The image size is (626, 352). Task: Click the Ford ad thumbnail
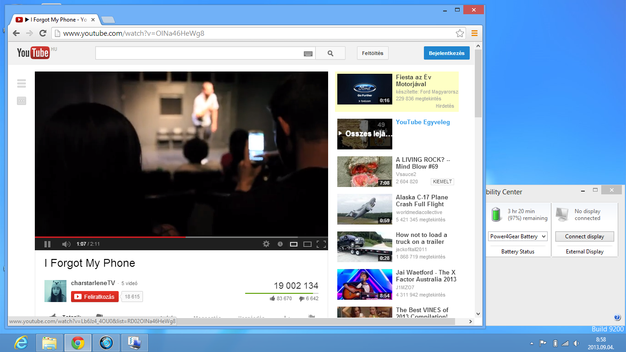pyautogui.click(x=365, y=89)
